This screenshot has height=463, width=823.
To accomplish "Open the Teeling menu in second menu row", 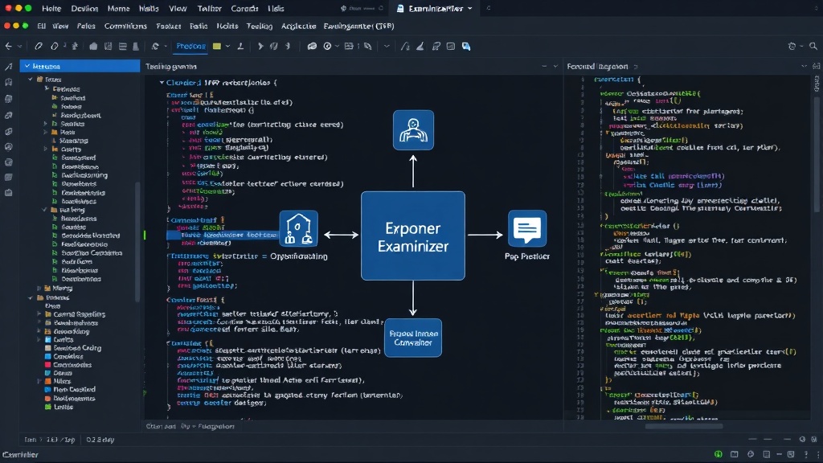I will click(x=260, y=26).
